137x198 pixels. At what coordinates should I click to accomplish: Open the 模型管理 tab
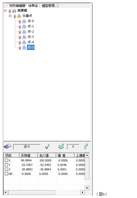(x=49, y=6)
